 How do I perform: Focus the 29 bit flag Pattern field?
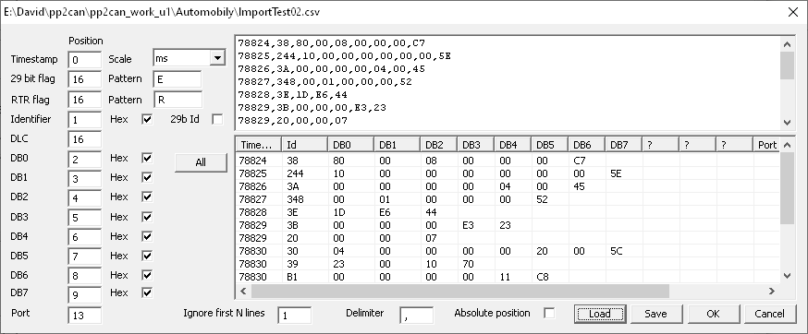pyautogui.click(x=178, y=79)
